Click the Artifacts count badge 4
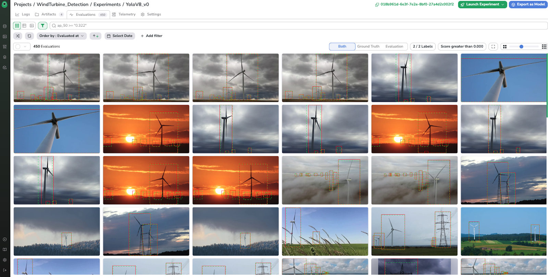Viewport: 548px width, 277px height. 61,15
